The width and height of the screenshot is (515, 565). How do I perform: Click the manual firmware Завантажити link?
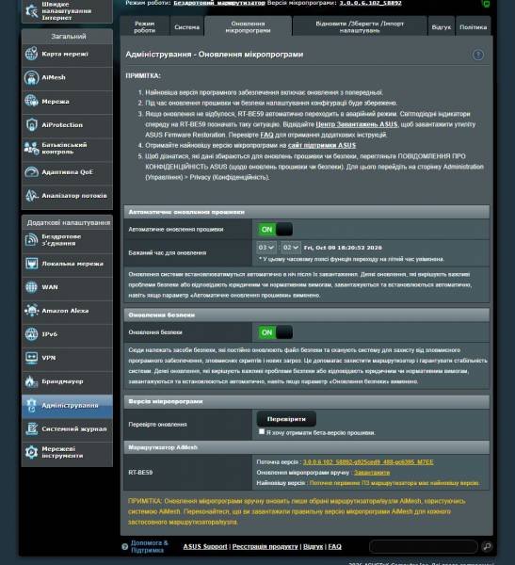(372, 473)
